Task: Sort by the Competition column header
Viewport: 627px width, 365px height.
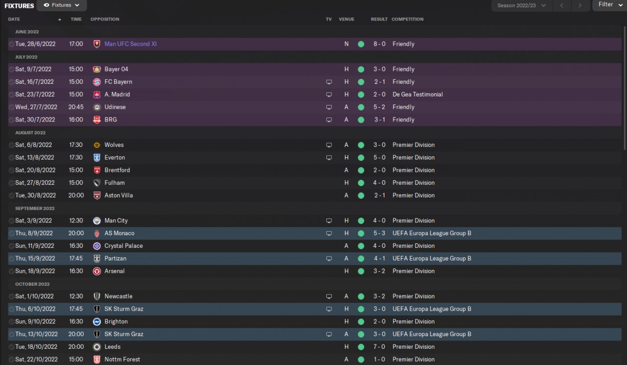Action: point(408,19)
